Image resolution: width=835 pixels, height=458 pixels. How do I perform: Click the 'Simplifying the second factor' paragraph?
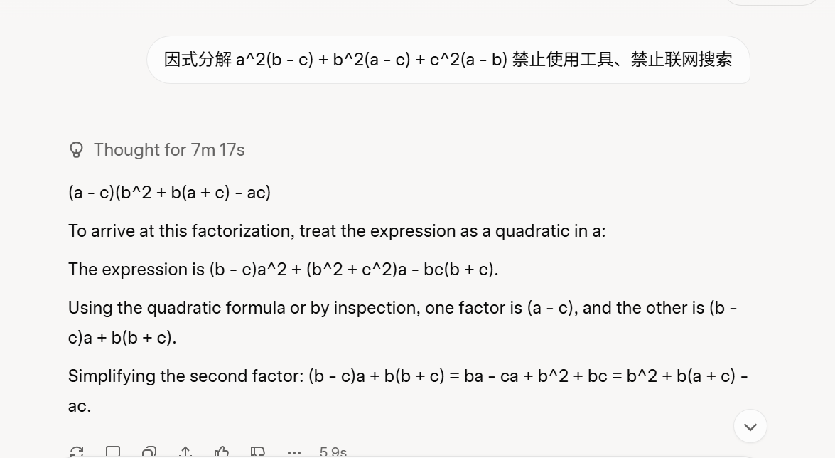tap(408, 391)
